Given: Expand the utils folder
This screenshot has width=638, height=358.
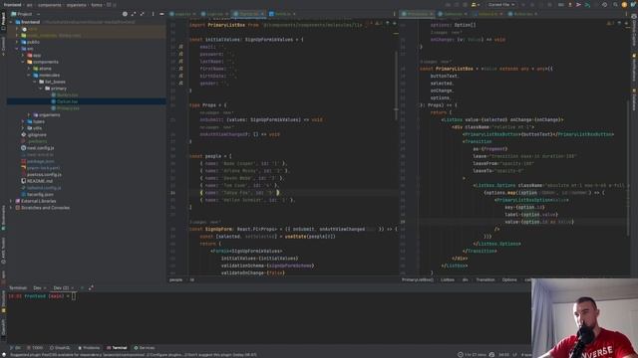Looking at the screenshot, I should click(x=23, y=128).
